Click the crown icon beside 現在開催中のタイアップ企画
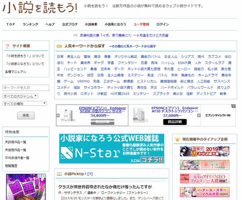Image resolution: width=242 pixels, height=200 pixels. (177, 139)
